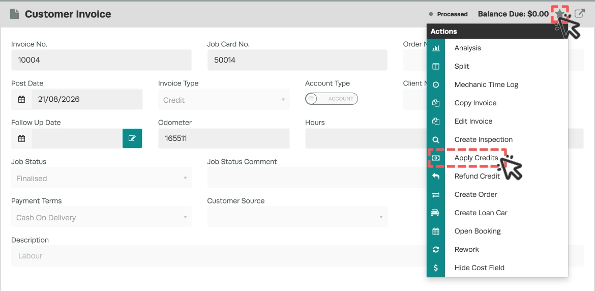Open the Invoice Type dropdown
The width and height of the screenshot is (595, 291).
(x=224, y=100)
